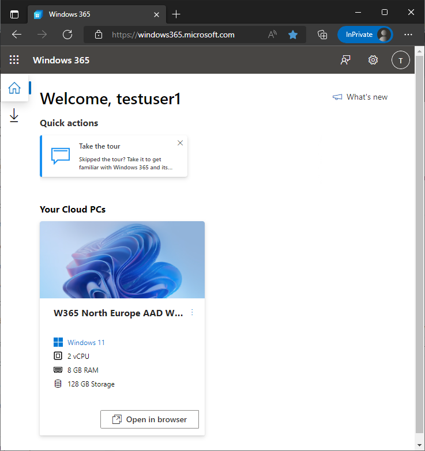This screenshot has height=451, width=425.
Task: Click the vertical scrollbar thumb
Action: 419,244
